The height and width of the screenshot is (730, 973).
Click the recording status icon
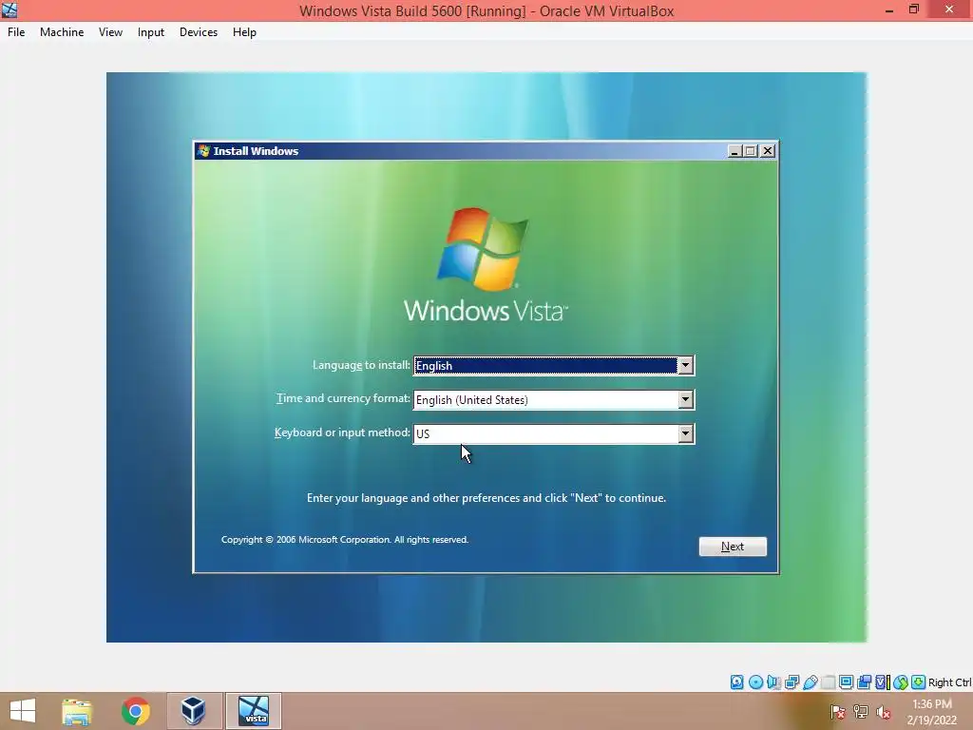point(864,682)
